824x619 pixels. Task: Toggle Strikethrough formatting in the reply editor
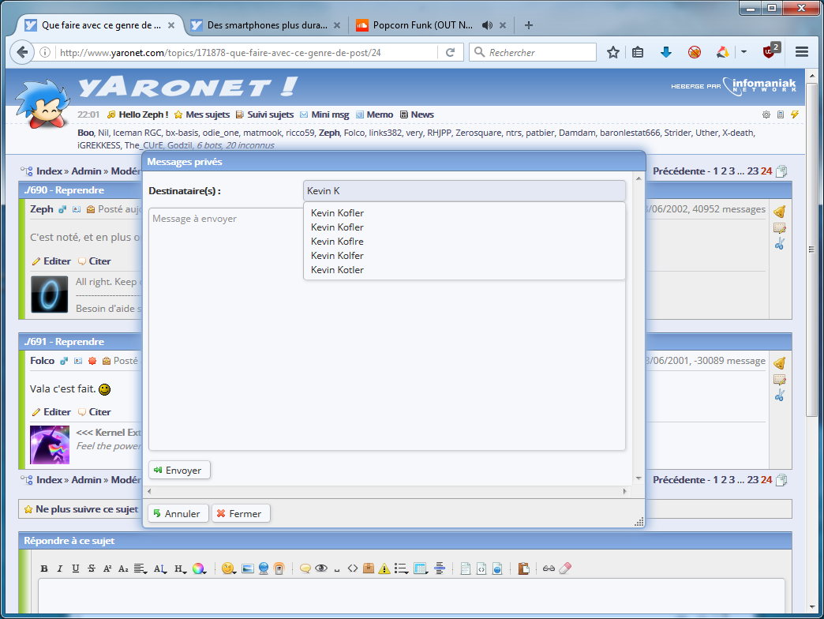pos(92,568)
